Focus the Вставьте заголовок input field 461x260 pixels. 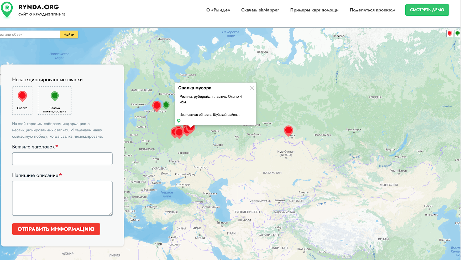[62, 159]
